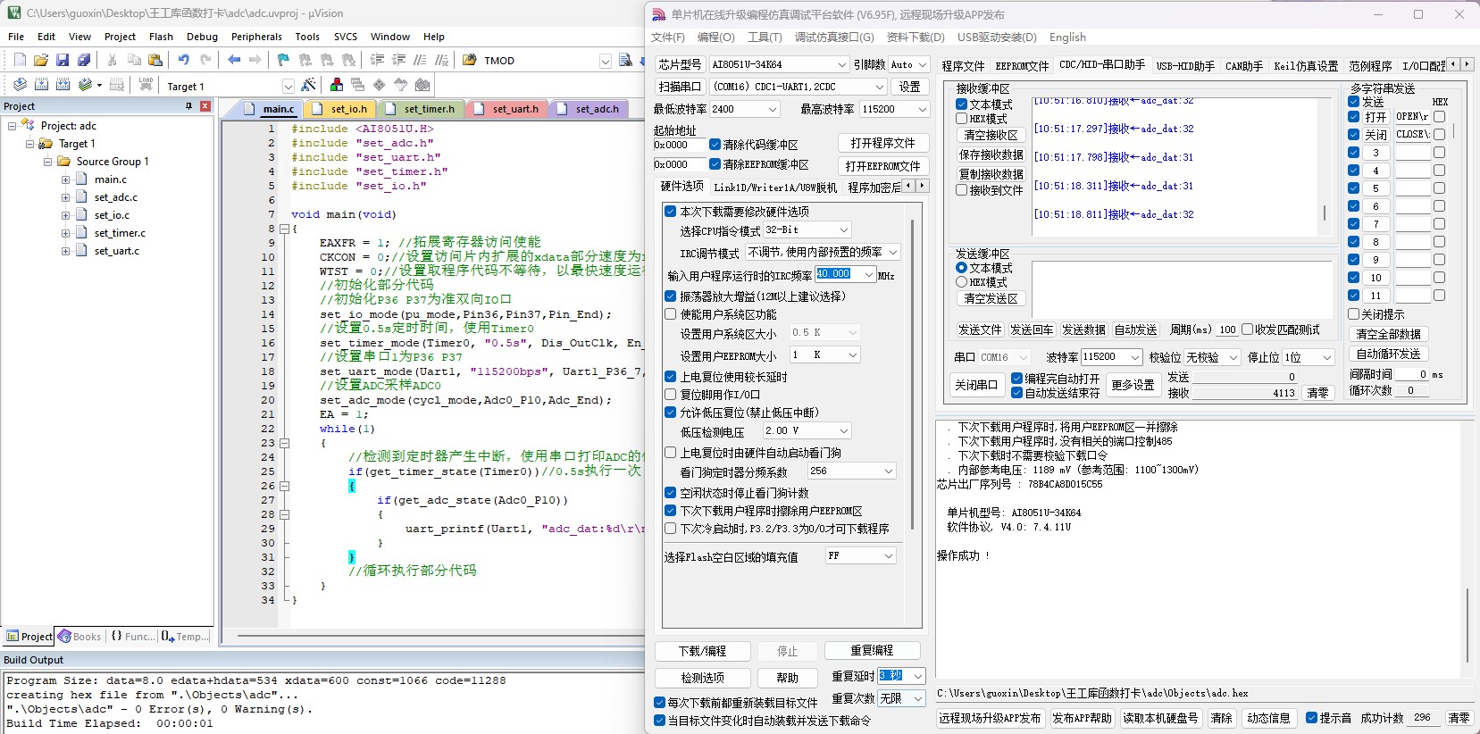
Task: Toggle 空闲状态时停止看门狗计数 checkbox
Action: [x=670, y=493]
